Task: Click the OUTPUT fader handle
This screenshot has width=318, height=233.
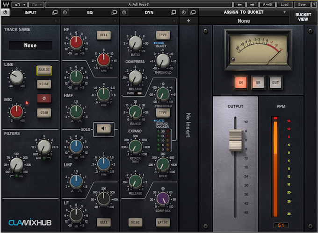Action: 235,140
